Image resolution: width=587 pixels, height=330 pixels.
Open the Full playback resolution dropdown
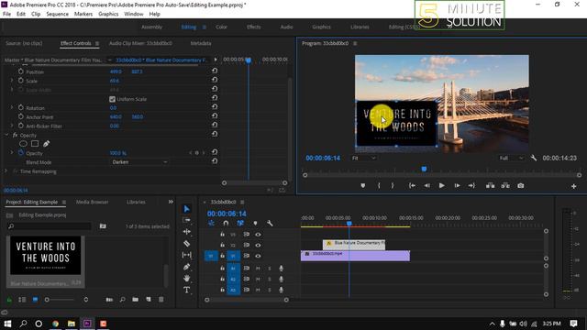click(x=512, y=159)
